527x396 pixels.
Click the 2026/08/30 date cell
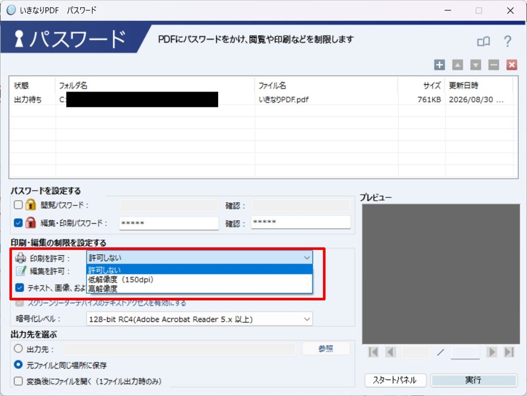[x=476, y=99]
